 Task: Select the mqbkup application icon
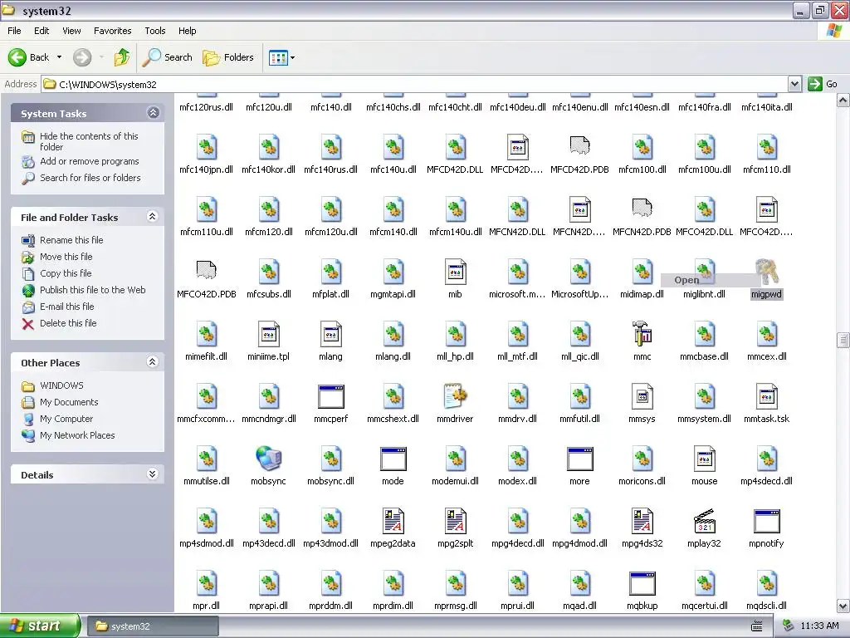pyautogui.click(x=642, y=584)
